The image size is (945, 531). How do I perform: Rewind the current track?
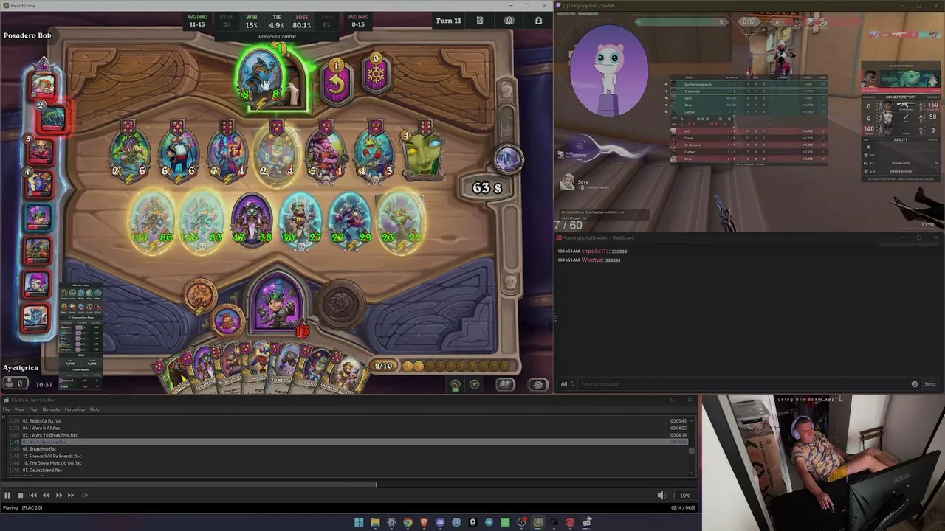click(46, 496)
